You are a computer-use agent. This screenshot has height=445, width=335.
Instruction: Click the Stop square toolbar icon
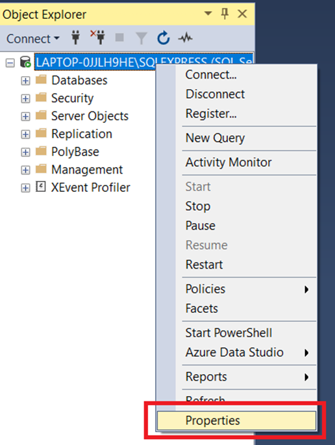pos(119,38)
